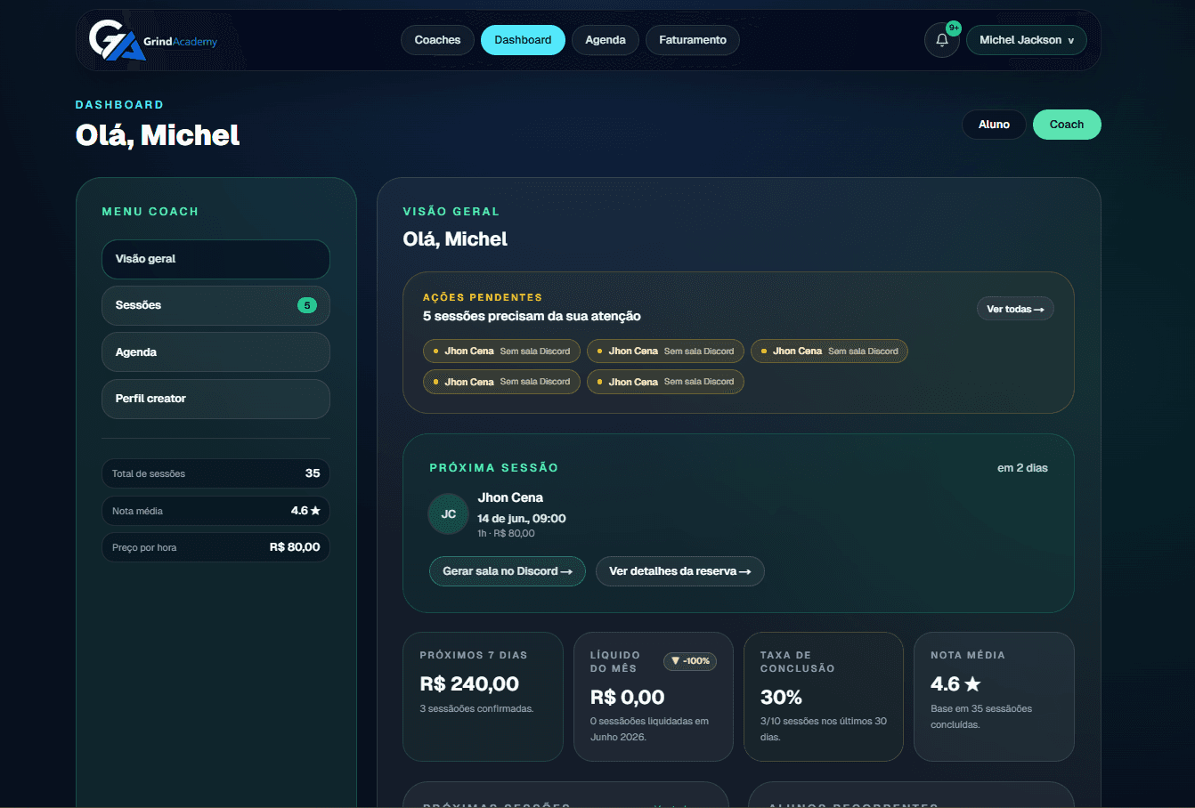Click the GrindAcademy logo
Image resolution: width=1195 pixels, height=808 pixels.
point(153,40)
